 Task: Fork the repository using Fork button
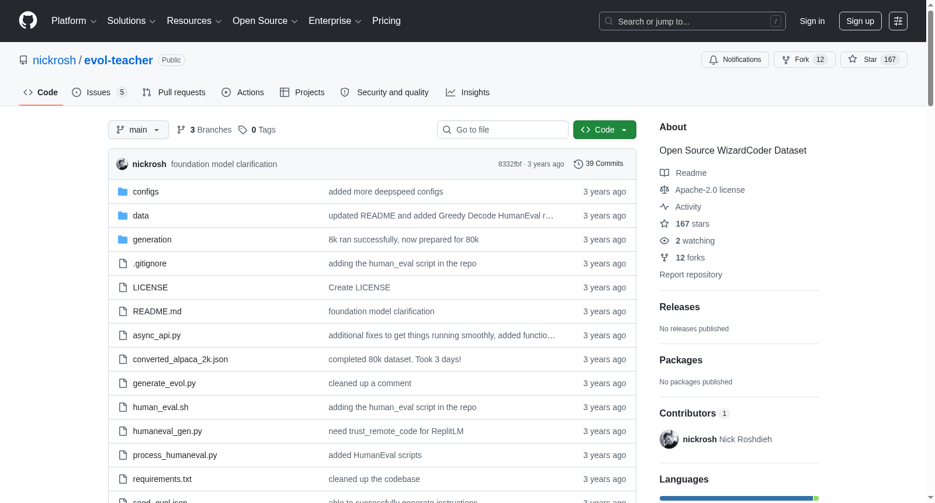[804, 60]
